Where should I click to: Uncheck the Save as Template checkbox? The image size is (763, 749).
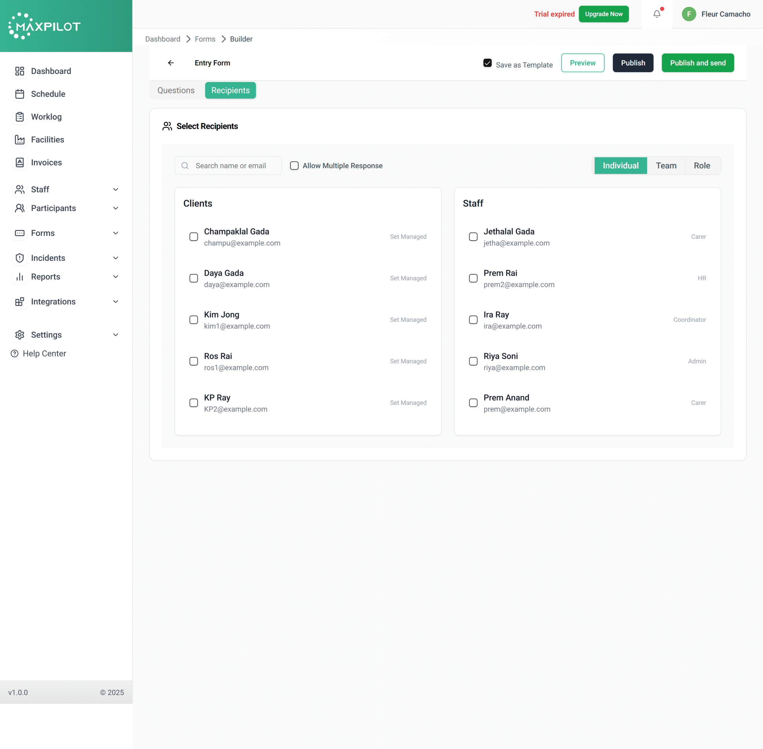[x=487, y=63]
